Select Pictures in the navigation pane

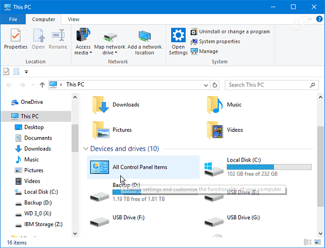(x=29, y=170)
